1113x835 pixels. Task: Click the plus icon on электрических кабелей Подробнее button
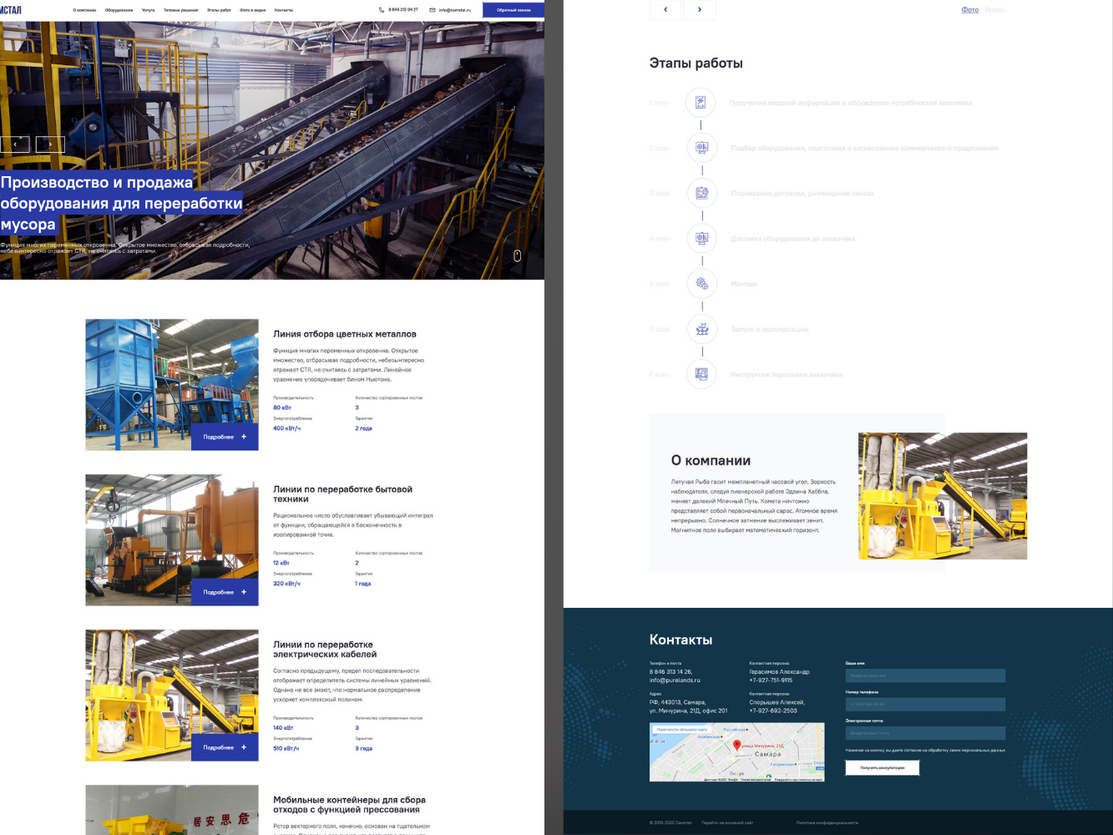[244, 747]
